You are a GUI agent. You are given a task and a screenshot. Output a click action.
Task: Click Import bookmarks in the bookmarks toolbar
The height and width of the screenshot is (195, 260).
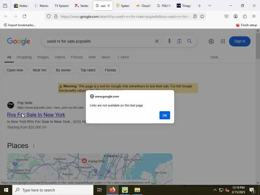[19, 25]
